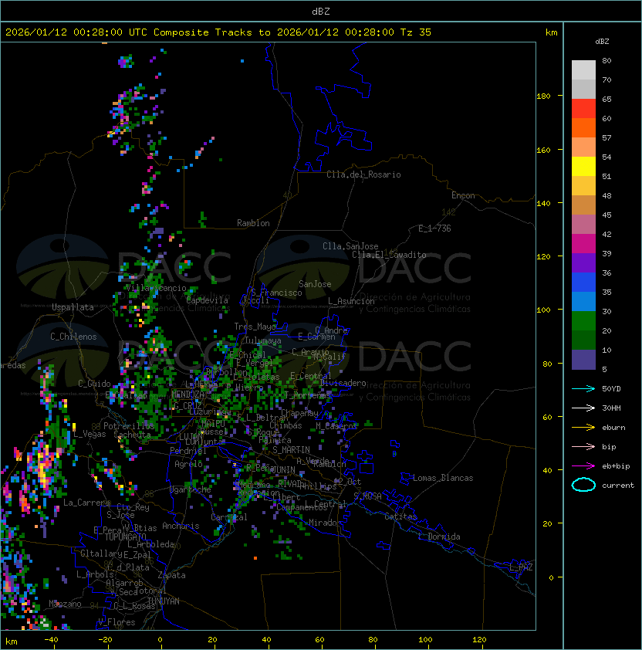Click the Catitas place label
The image size is (642, 650).
click(x=400, y=516)
